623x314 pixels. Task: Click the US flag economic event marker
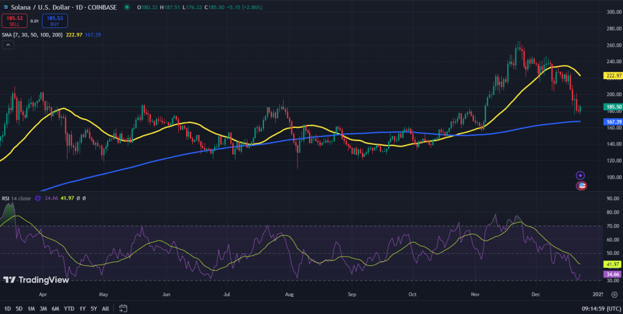tap(581, 186)
